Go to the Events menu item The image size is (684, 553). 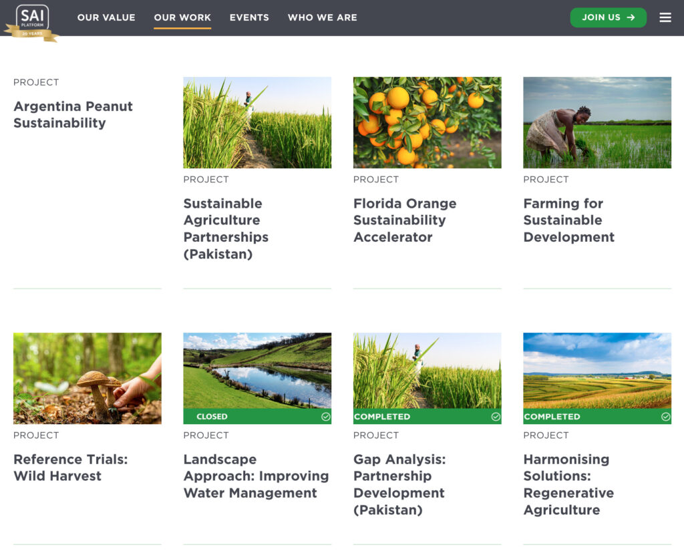pos(249,17)
